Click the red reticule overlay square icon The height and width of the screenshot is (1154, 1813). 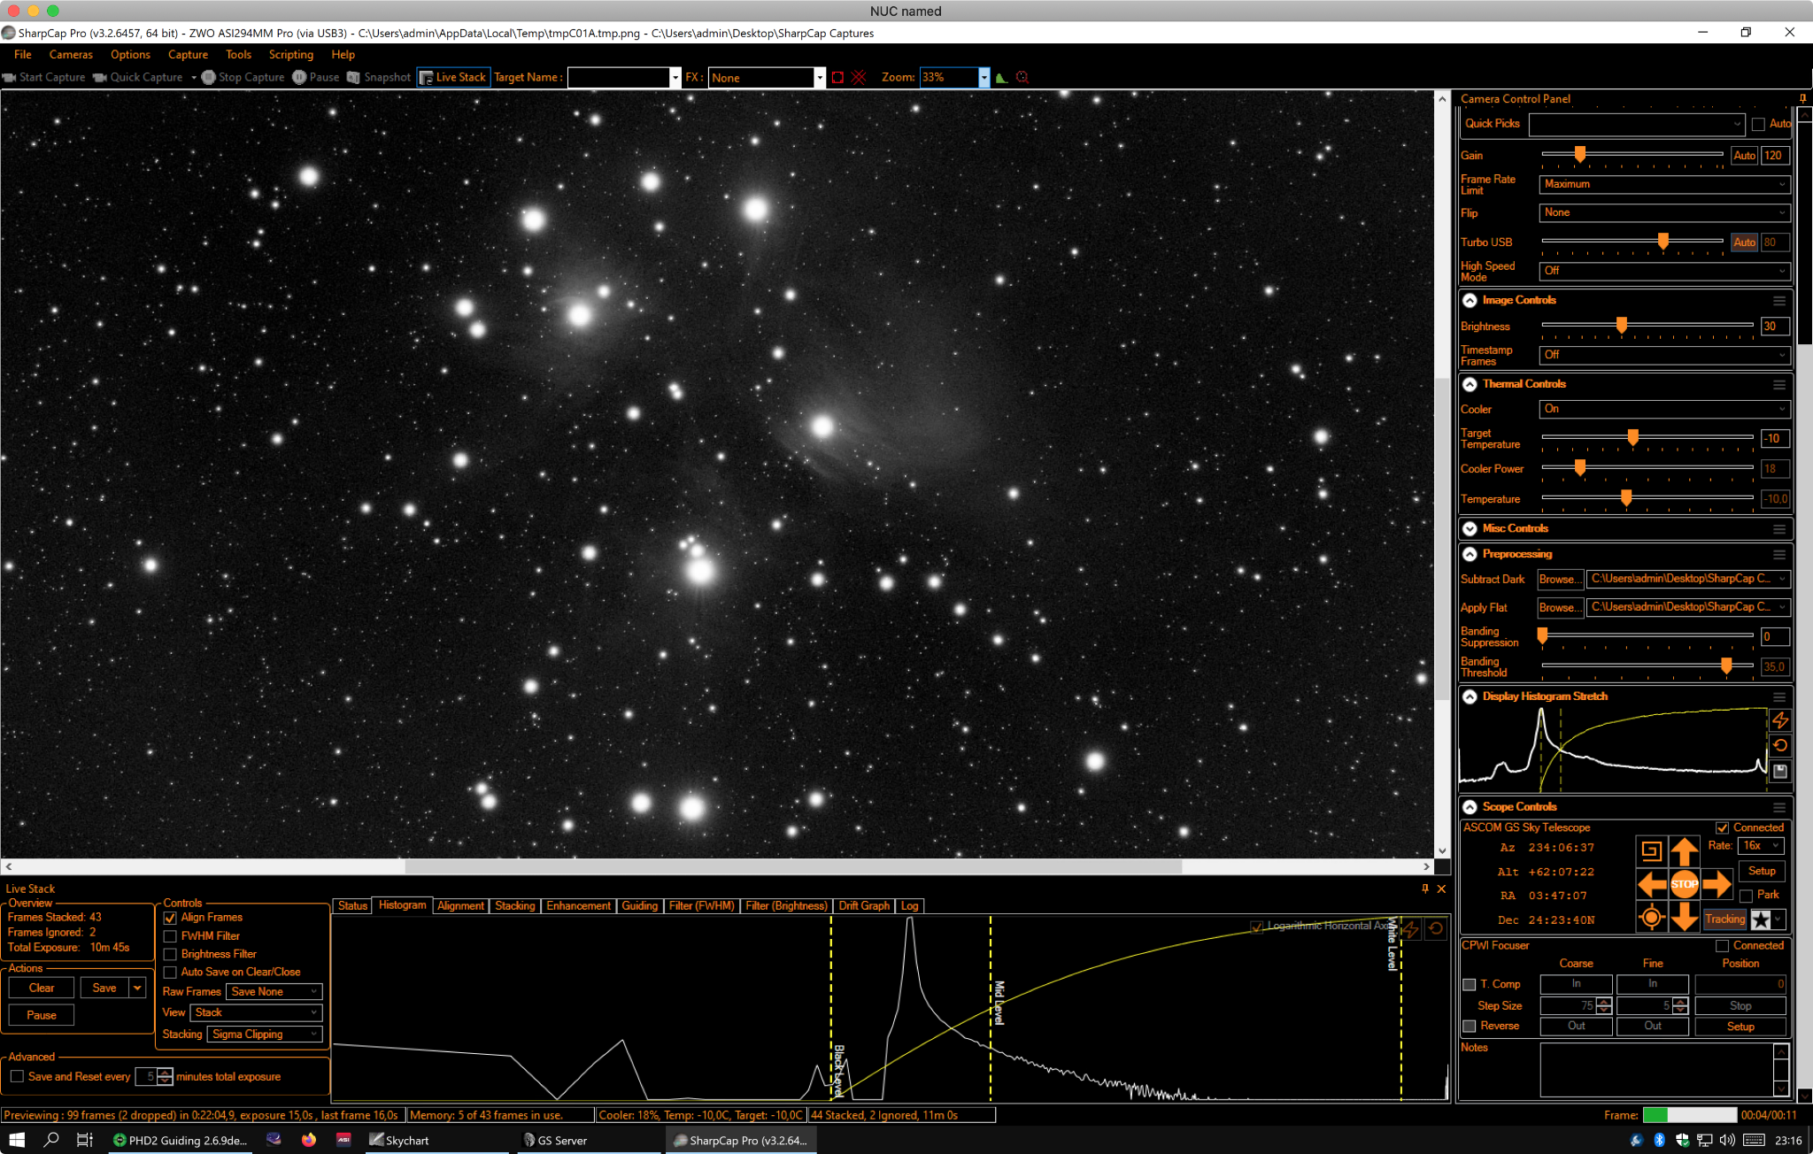coord(837,77)
